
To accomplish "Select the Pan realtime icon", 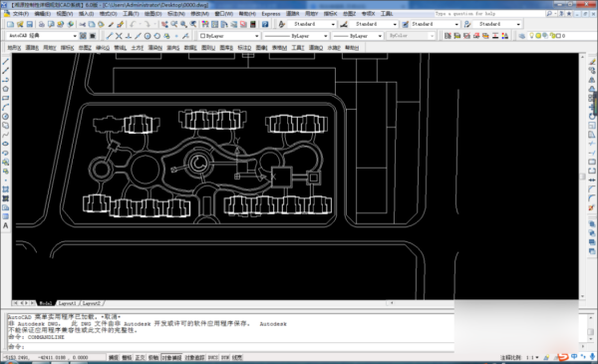I will click(164, 24).
